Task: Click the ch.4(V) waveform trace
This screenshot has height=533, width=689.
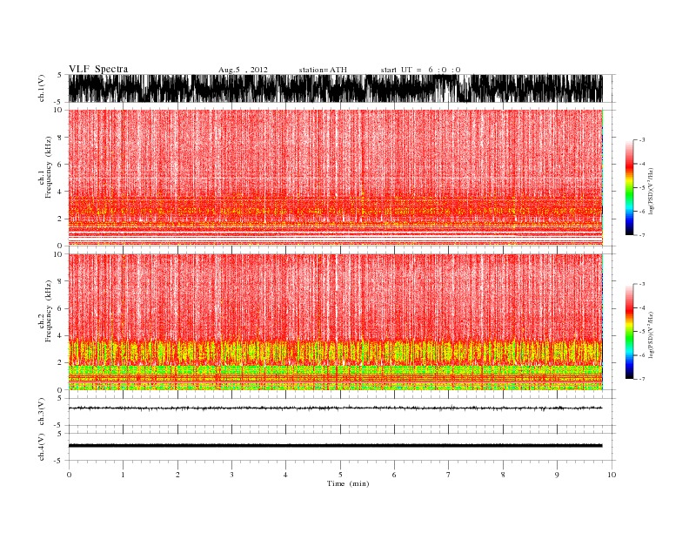Action: pos(335,446)
